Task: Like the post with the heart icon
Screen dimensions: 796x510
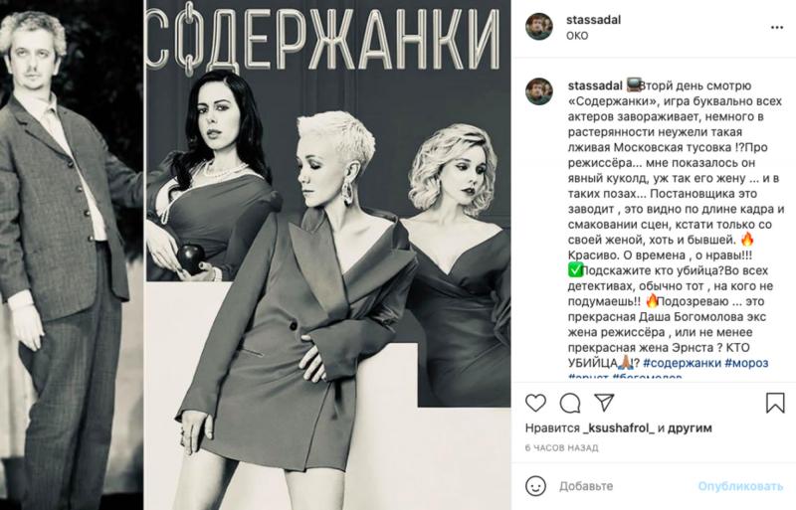Action: [535, 403]
